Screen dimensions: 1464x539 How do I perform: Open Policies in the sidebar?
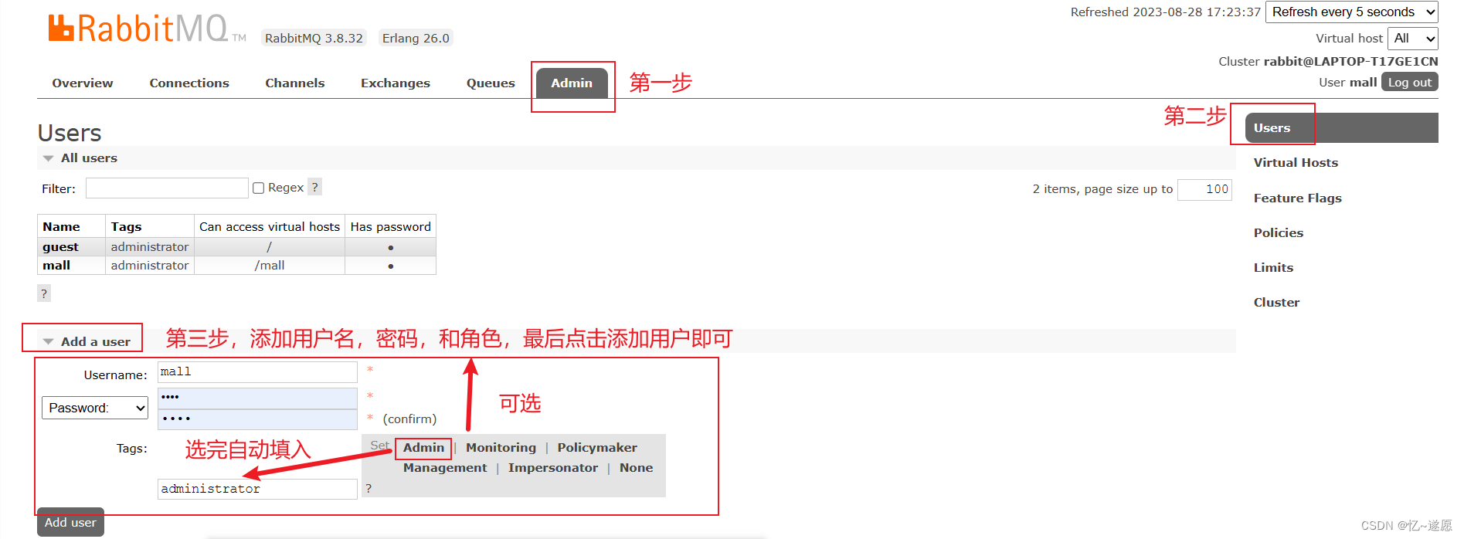[x=1278, y=233]
